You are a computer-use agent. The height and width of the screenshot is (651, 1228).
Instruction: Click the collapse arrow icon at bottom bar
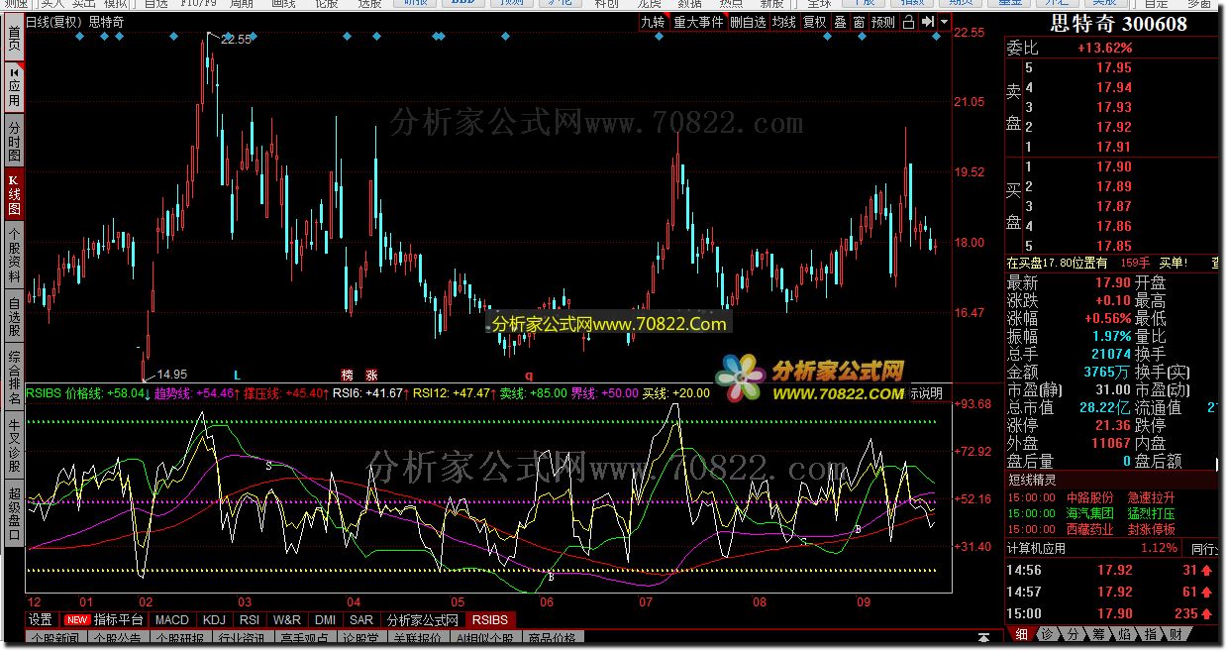click(x=983, y=635)
